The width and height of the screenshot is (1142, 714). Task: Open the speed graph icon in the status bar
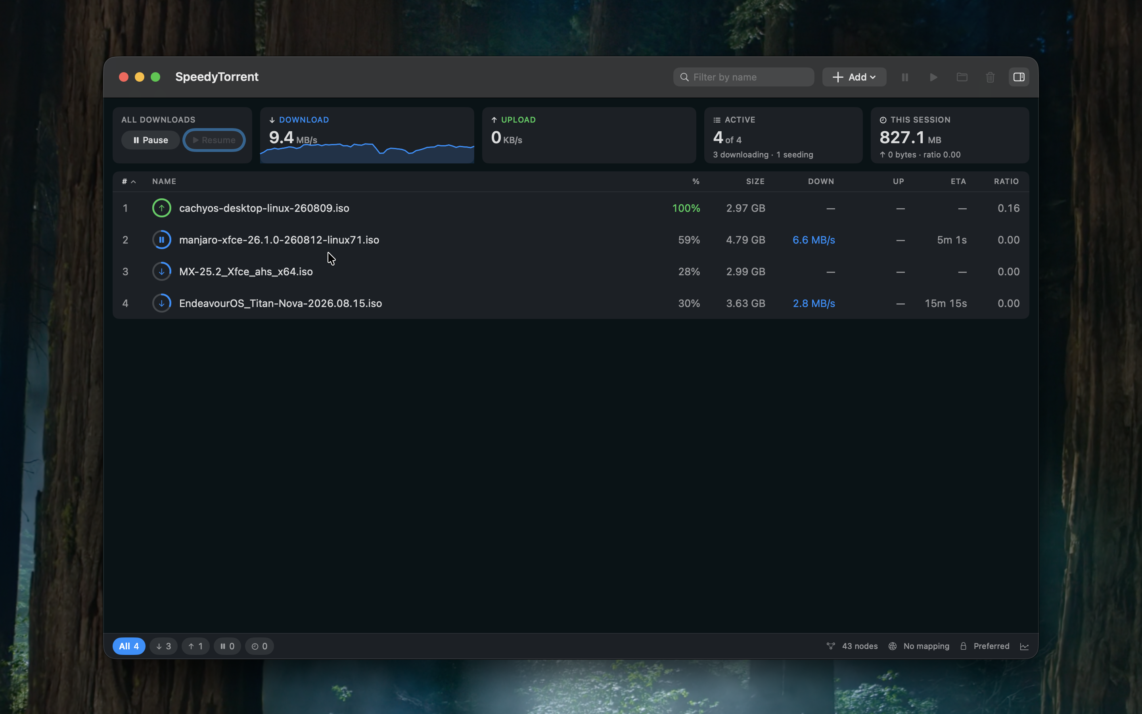1024,646
